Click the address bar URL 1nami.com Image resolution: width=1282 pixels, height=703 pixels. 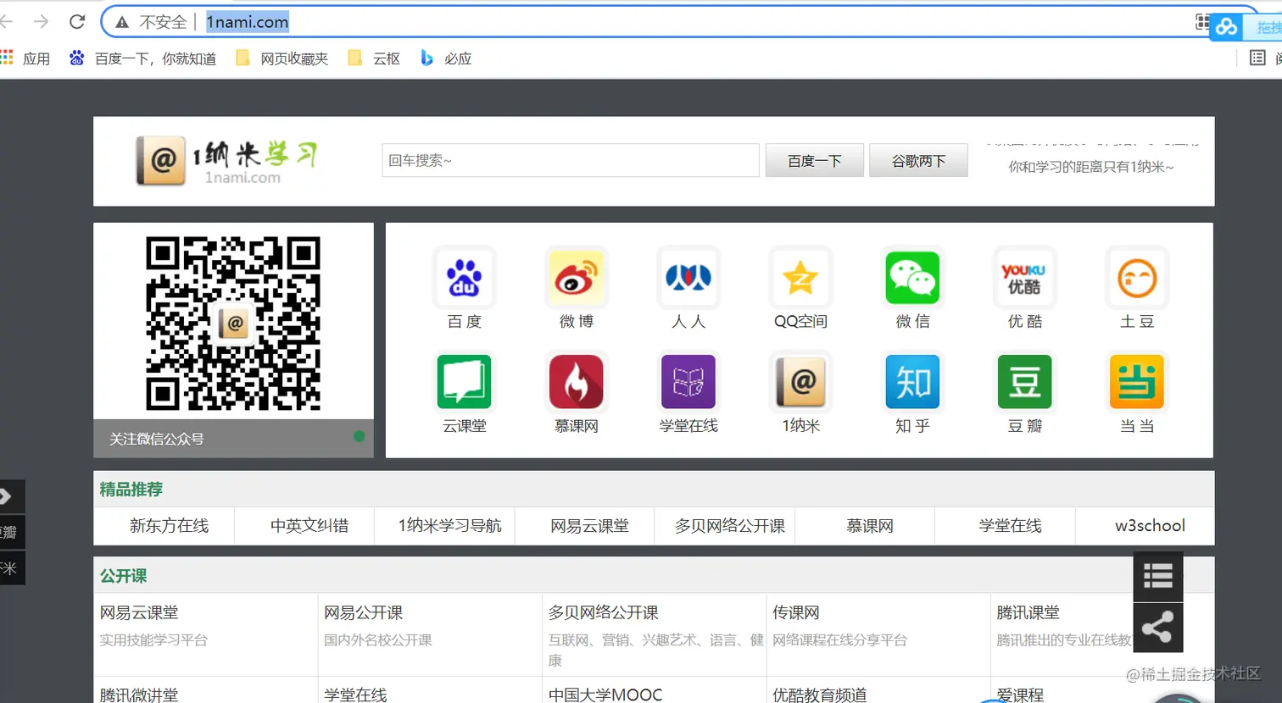tap(248, 22)
